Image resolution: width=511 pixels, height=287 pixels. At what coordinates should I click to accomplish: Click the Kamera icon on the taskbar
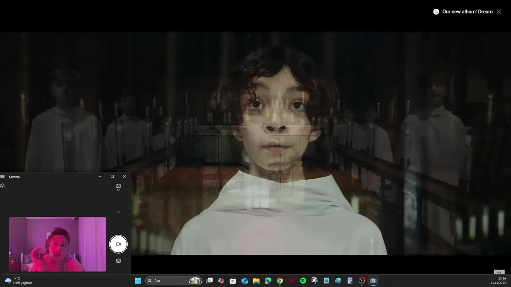373,281
